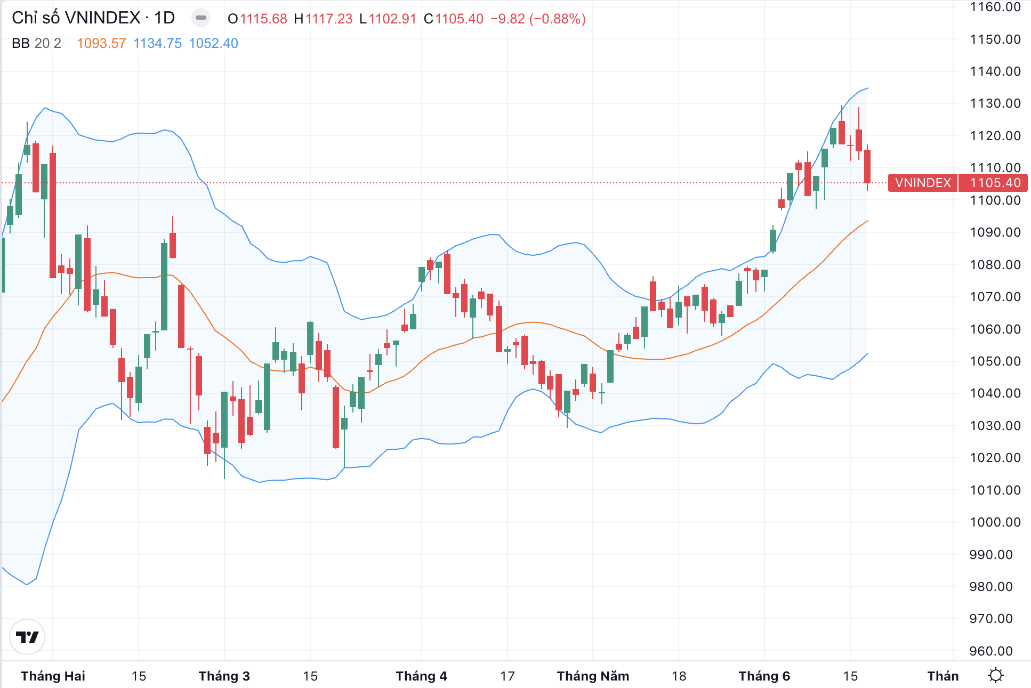Click BB upper value 1134.75
This screenshot has height=688, width=1031.
[x=157, y=43]
